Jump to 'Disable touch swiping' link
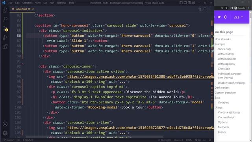Screen dimensions: 252x142 point(231,83)
